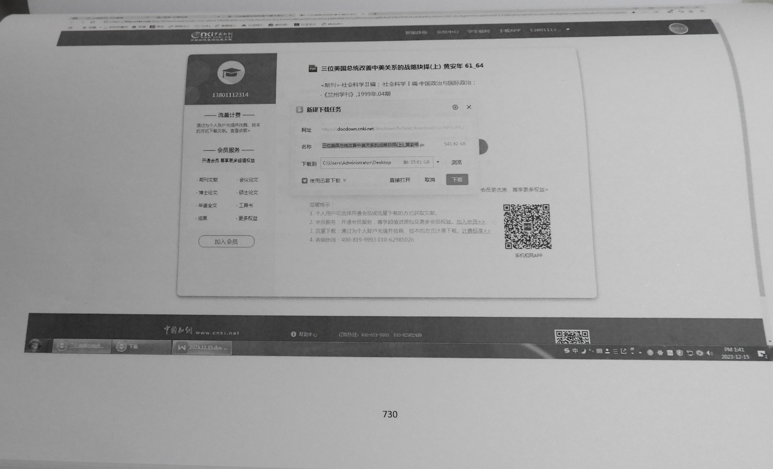
Task: Expand chevron next to 使用迅雷下载
Action: click(x=345, y=180)
